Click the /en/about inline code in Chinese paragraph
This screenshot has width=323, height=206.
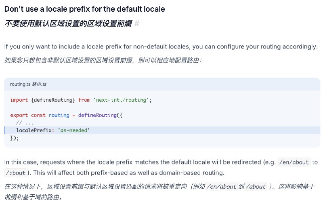[x=221, y=187]
